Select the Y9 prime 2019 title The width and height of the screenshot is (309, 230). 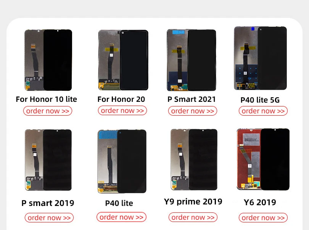(x=193, y=202)
